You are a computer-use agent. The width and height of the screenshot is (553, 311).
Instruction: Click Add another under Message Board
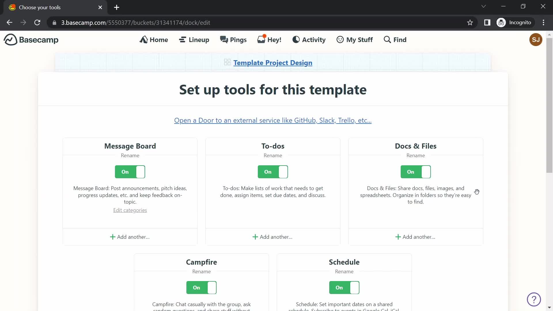130,237
